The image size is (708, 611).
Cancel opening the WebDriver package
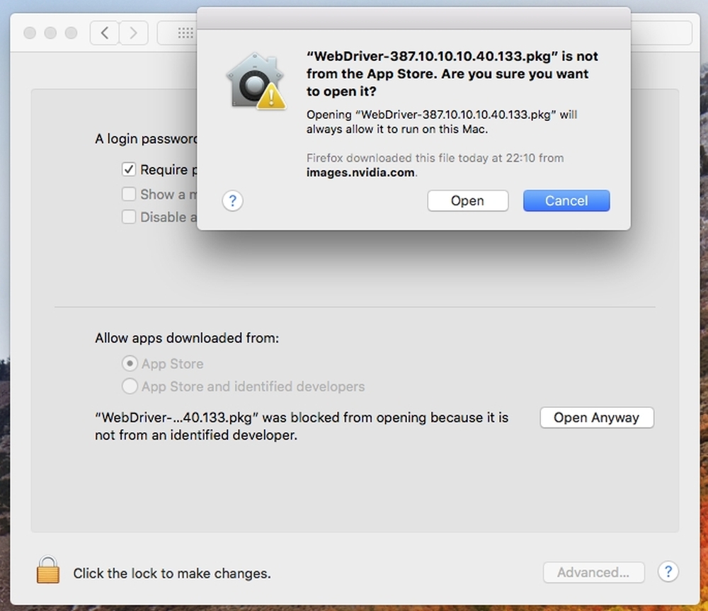[x=566, y=200]
